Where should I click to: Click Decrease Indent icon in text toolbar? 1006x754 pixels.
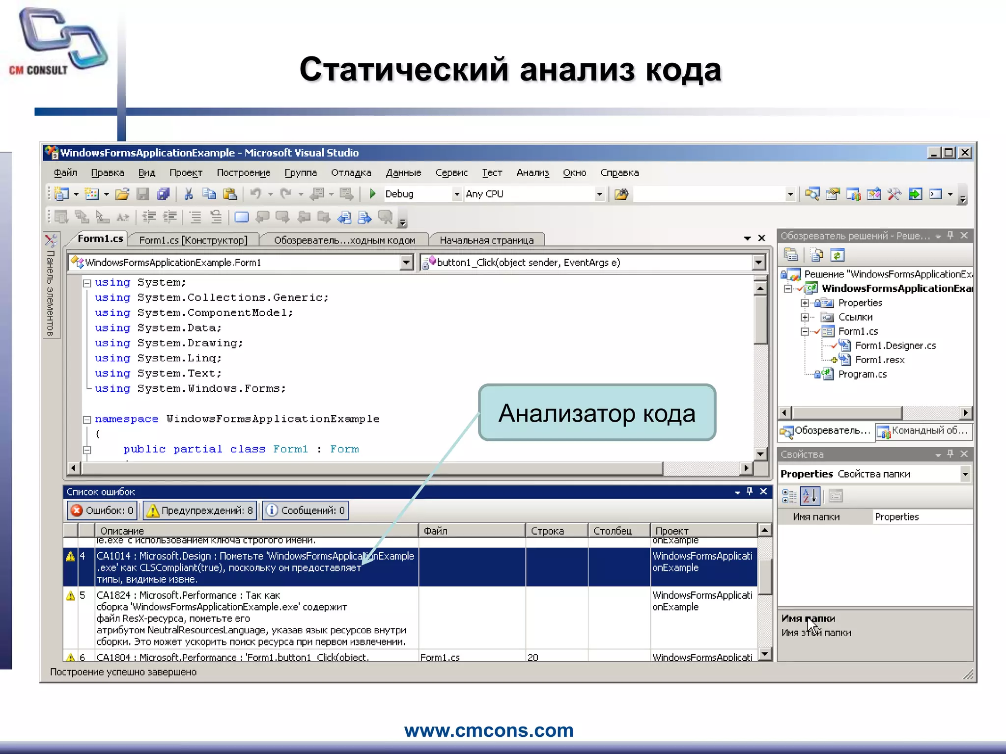tap(149, 217)
